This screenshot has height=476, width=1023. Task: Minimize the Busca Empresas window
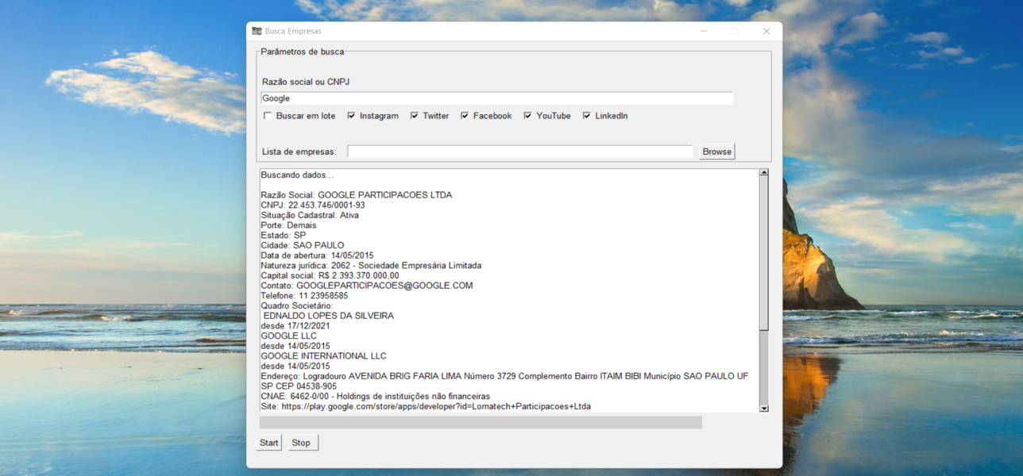point(704,31)
